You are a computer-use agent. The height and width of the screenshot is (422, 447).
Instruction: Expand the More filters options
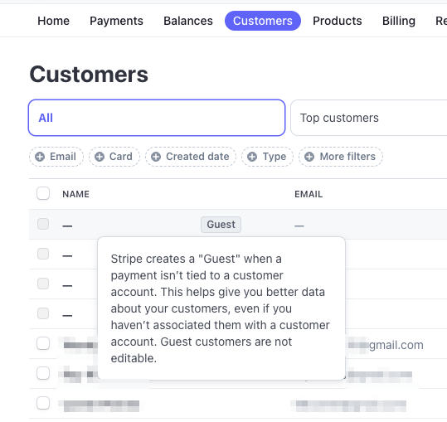tap(341, 157)
